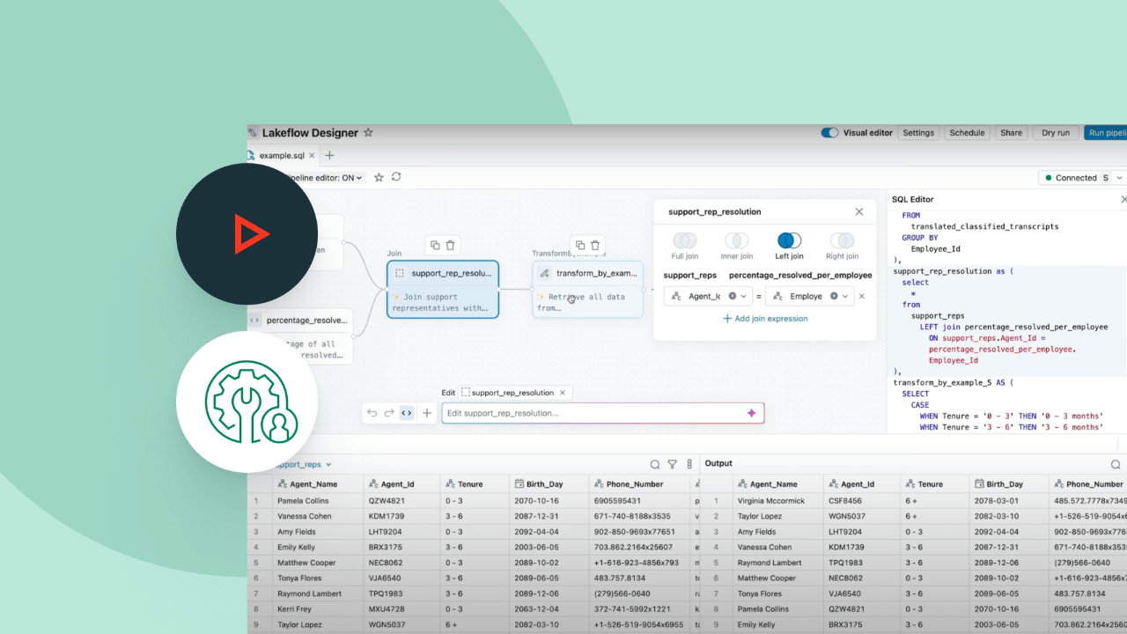Viewport: 1127px width, 634px height.
Task: Star the Lakeflow Designer pipeline
Action: 368,132
